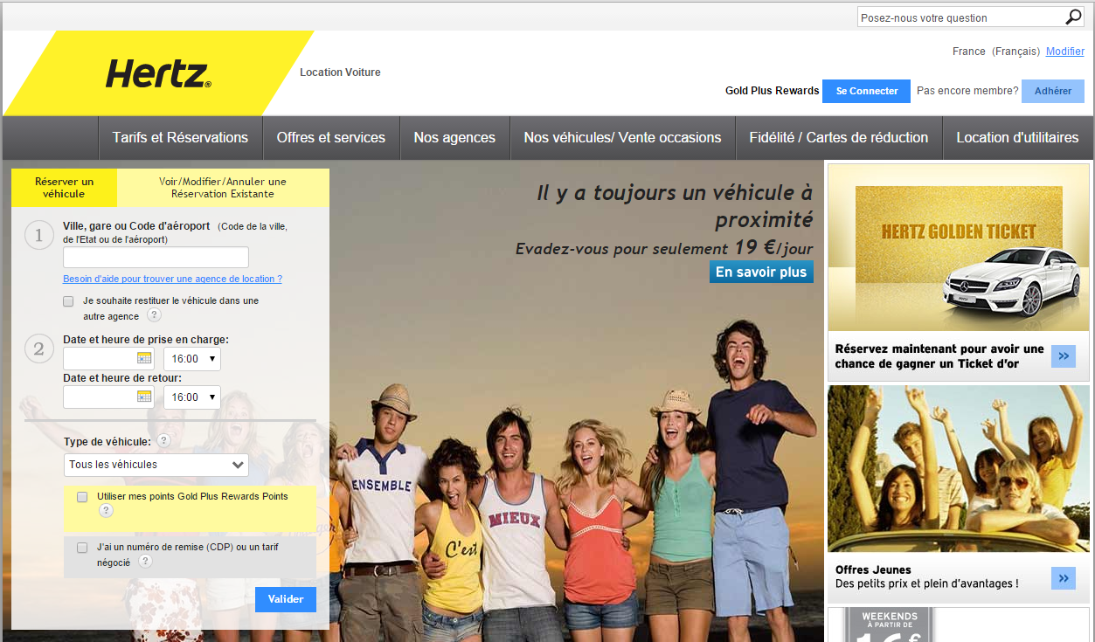Screen dimensions: 1095x642
Task: Click help icon under Gold Plus Rewards Points
Action: coord(107,511)
